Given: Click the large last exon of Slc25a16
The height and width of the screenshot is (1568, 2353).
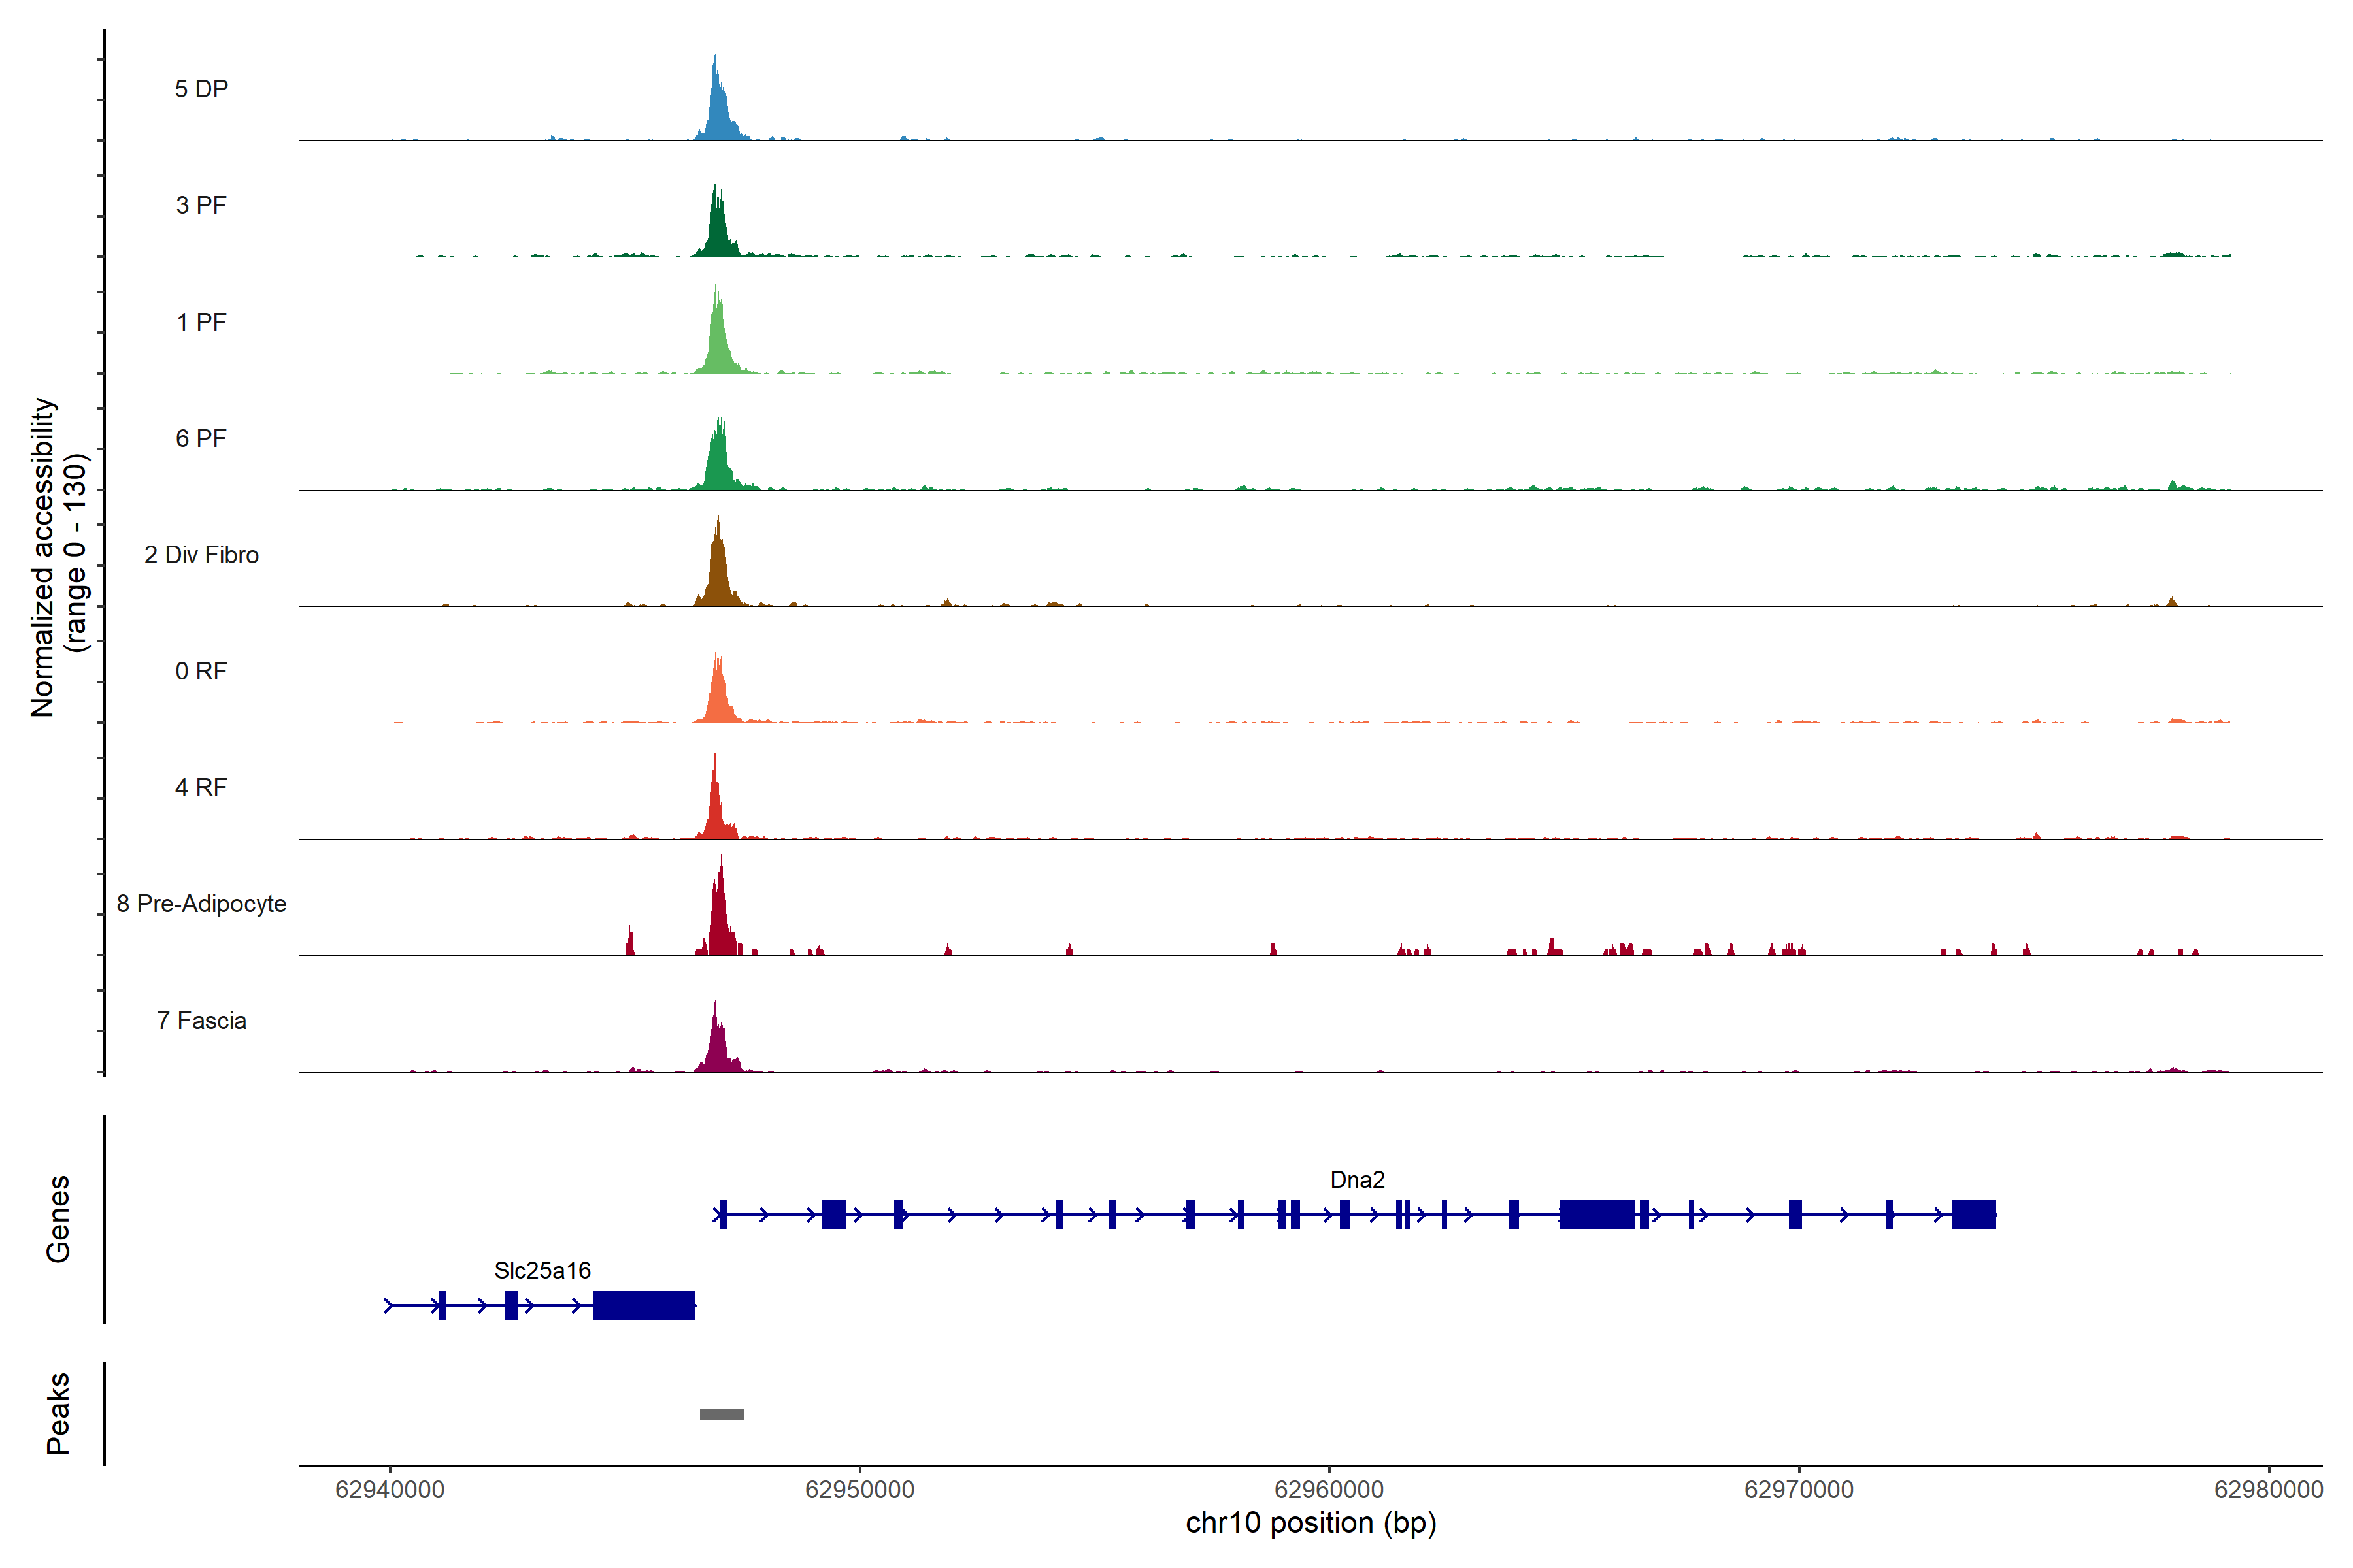Looking at the screenshot, I should [643, 1305].
